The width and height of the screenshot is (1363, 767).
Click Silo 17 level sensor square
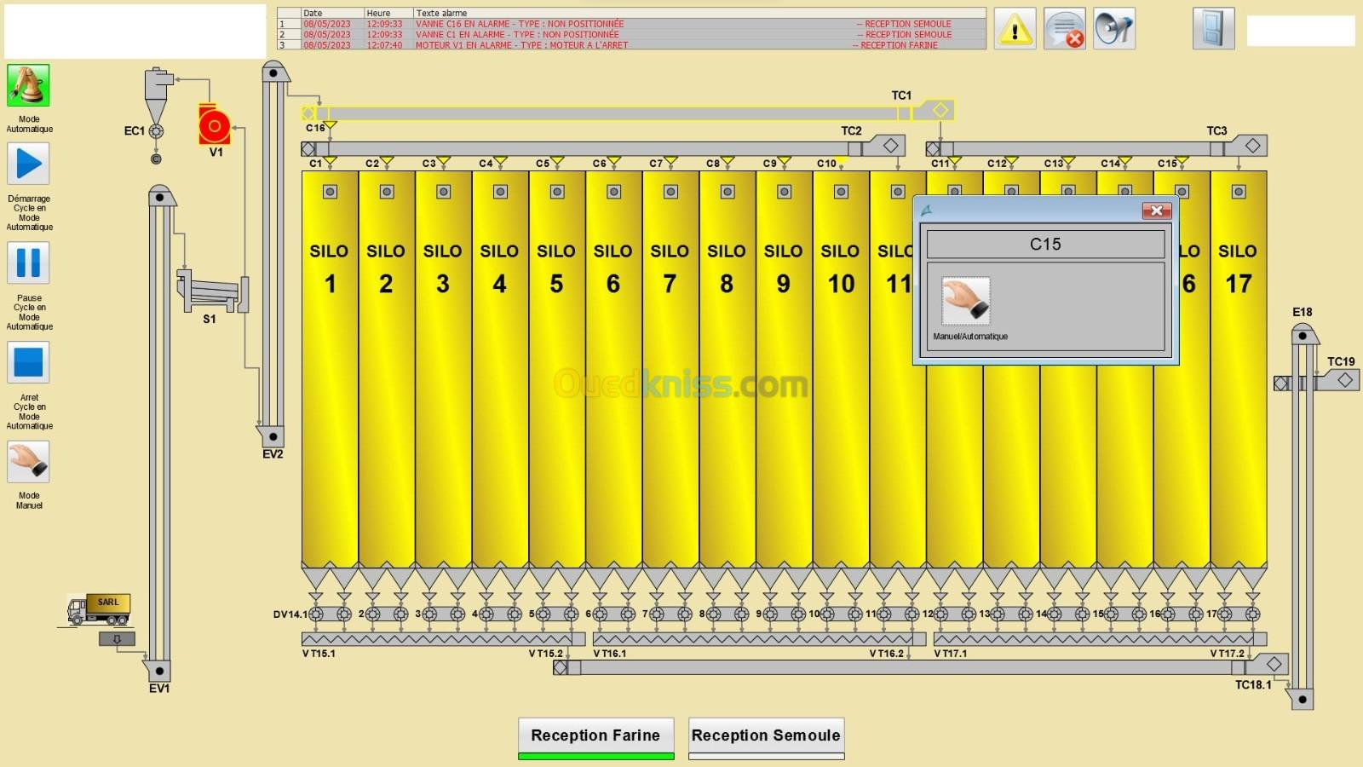point(1239,192)
